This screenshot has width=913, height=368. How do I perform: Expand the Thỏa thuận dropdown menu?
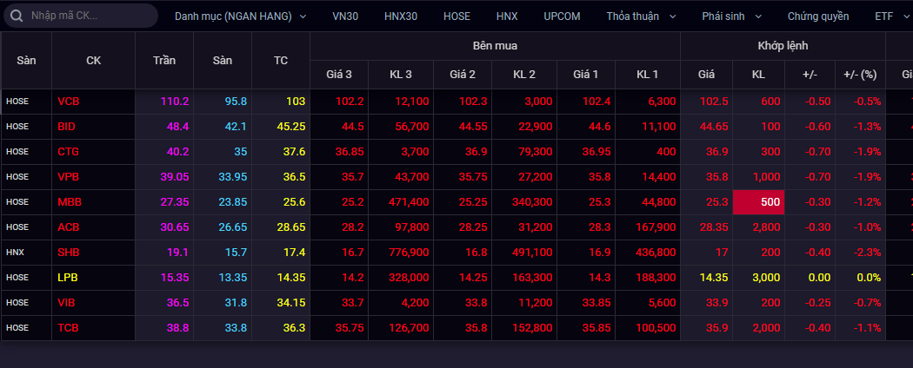[x=641, y=16]
